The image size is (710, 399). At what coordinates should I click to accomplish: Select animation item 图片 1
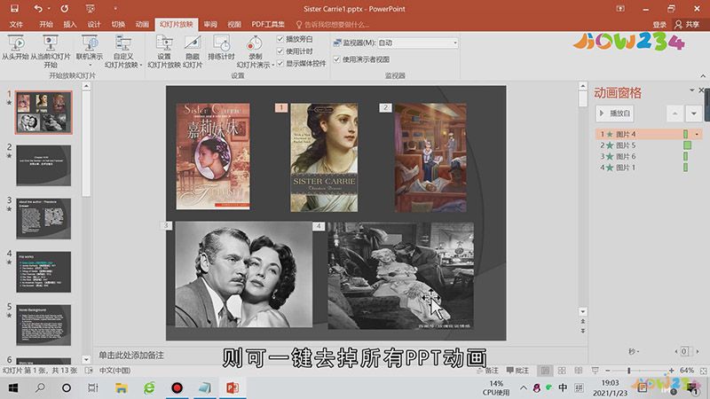(x=649, y=168)
